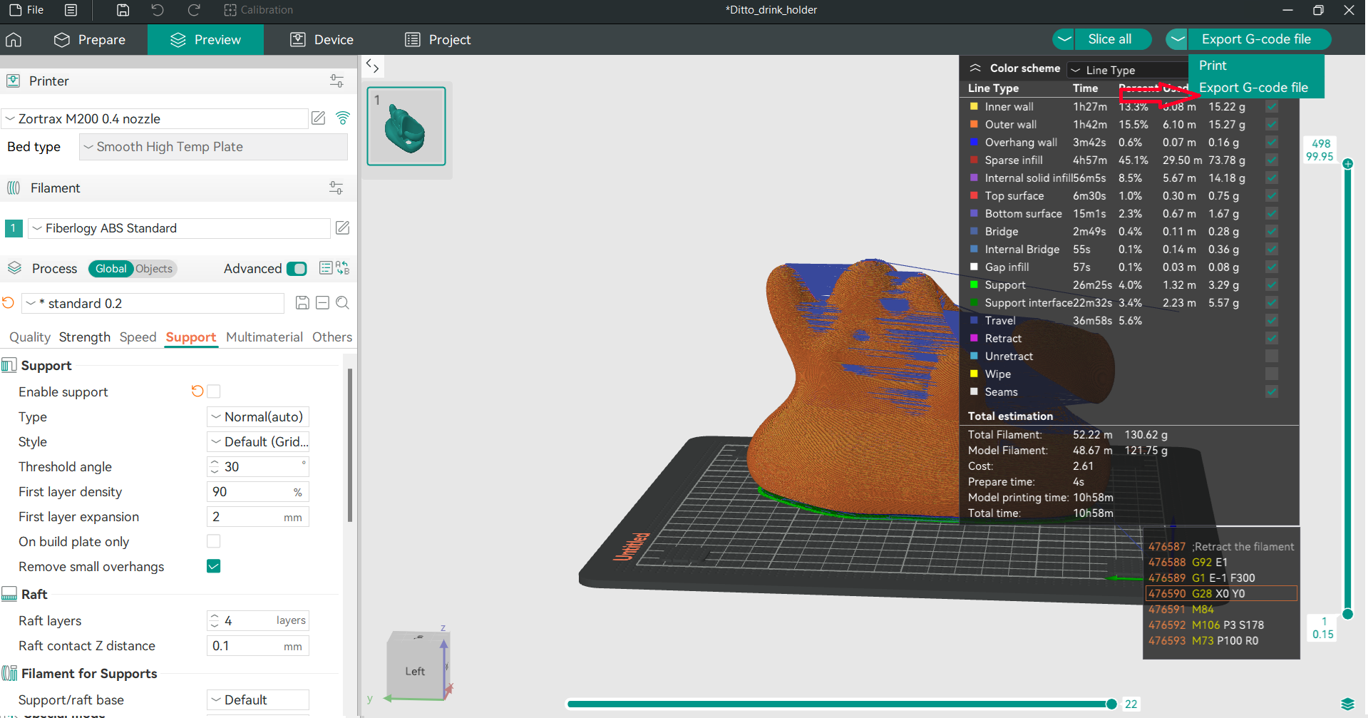
Task: Save the standard 0.2 process preset
Action: point(302,303)
